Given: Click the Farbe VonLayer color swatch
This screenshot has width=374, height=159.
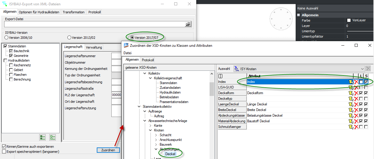Looking at the screenshot, I should [349, 20].
